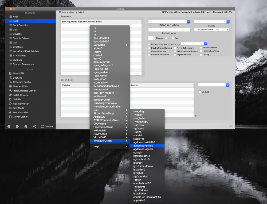Expand the Help submenu
The width and height of the screenshot is (267, 204).
pyautogui.click(x=110, y=146)
